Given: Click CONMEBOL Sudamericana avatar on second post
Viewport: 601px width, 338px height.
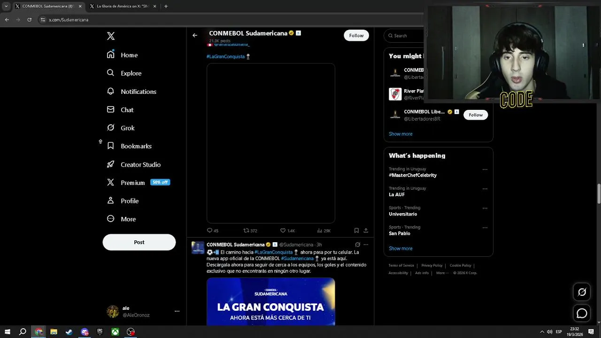Looking at the screenshot, I should tap(198, 248).
